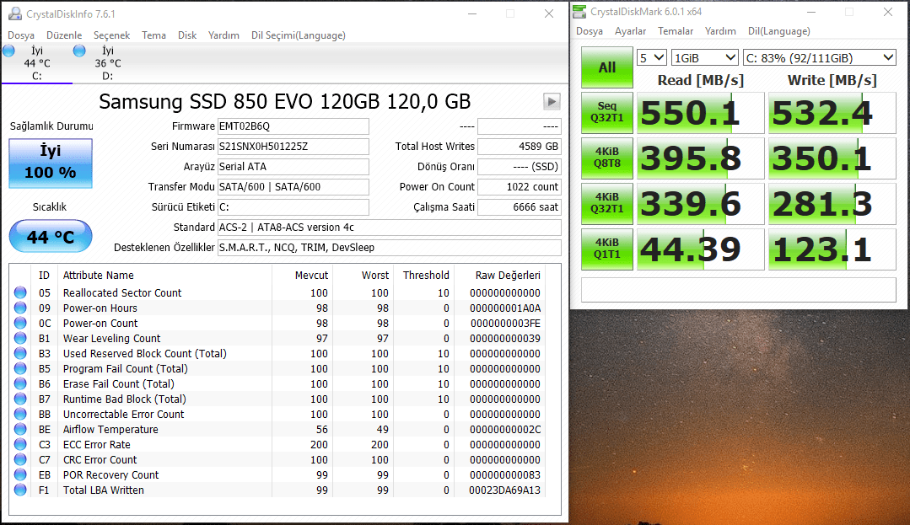The width and height of the screenshot is (910, 525).
Task: Click the Standard field ACS-2 | ATA8-ACS
Action: click(390, 228)
